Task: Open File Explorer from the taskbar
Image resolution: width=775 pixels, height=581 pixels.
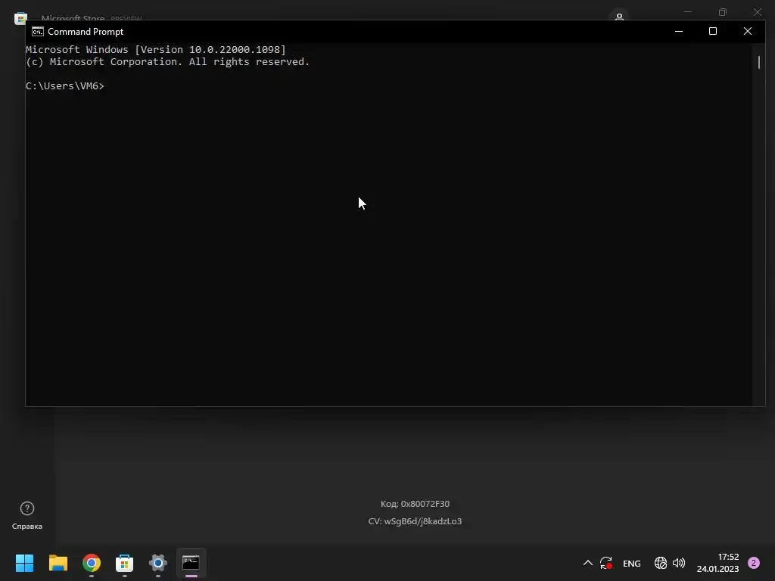Action: point(58,563)
